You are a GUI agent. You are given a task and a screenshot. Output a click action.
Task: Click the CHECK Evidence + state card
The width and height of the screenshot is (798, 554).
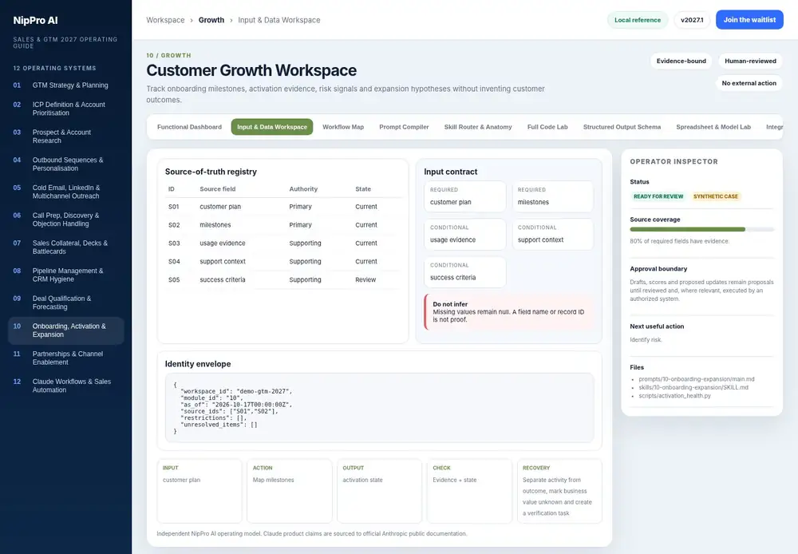469,492
